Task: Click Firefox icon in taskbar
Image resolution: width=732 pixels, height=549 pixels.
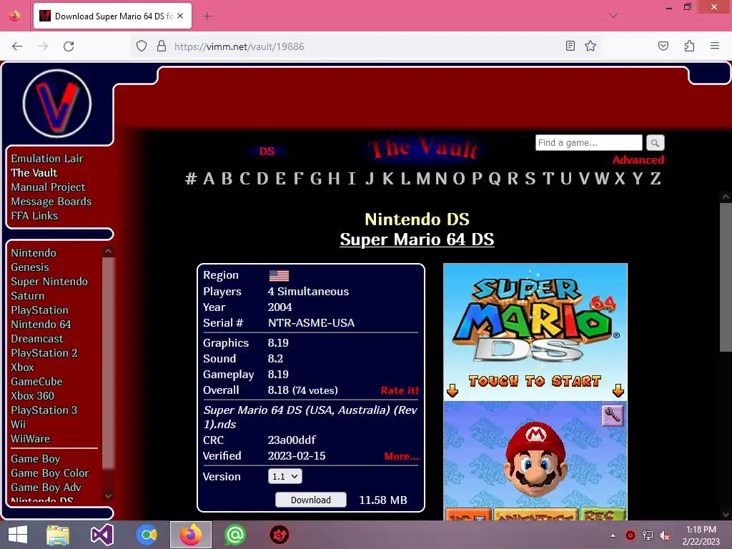Action: coord(190,535)
